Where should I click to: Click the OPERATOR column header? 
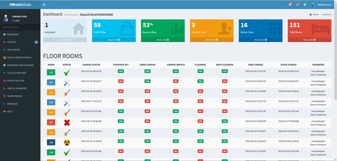[318, 65]
